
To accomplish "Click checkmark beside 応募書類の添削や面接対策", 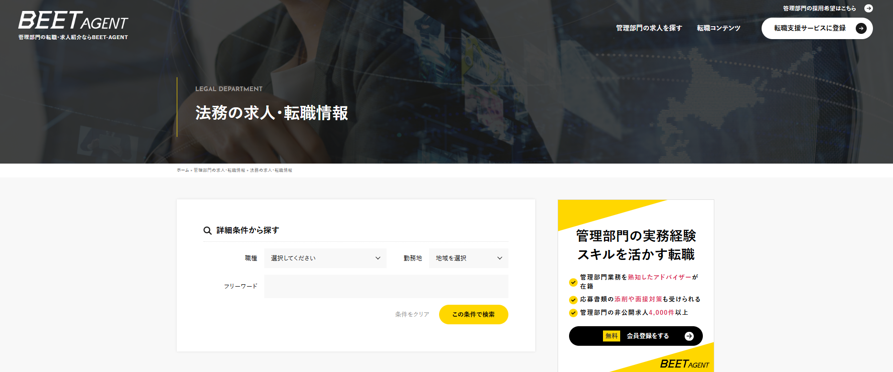I will coord(573,300).
